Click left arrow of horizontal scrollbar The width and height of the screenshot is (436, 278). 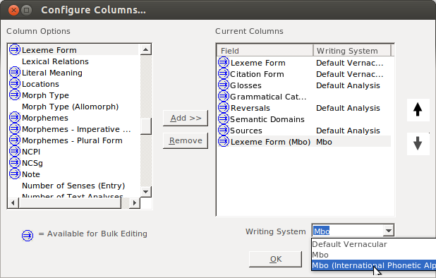point(13,203)
